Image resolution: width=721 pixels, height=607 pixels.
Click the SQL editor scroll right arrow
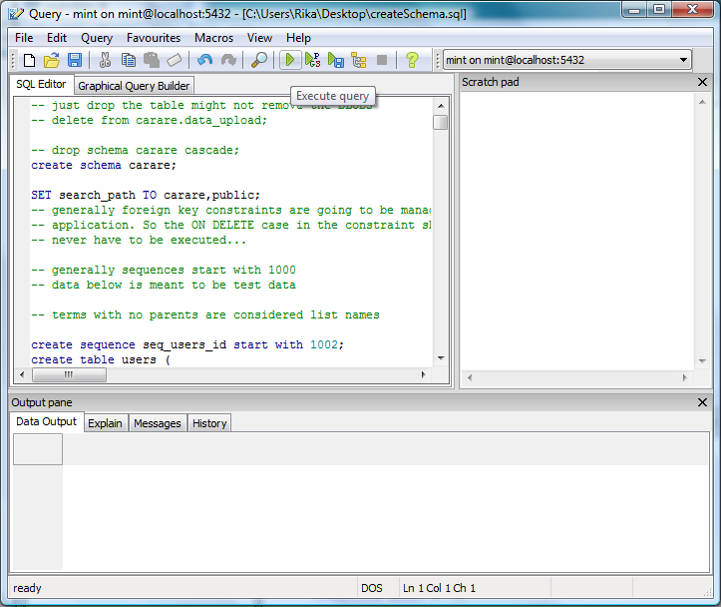pos(424,374)
